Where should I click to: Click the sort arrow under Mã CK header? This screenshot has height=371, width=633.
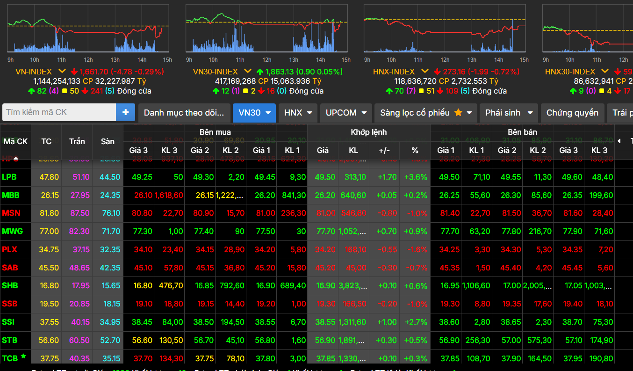point(16,159)
